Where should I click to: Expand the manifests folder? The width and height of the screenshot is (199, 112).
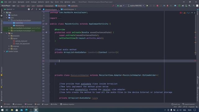7,15
